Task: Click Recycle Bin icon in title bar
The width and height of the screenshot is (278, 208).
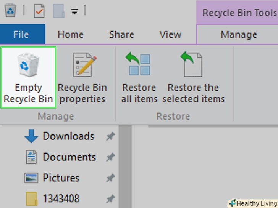Action: [x=10, y=10]
